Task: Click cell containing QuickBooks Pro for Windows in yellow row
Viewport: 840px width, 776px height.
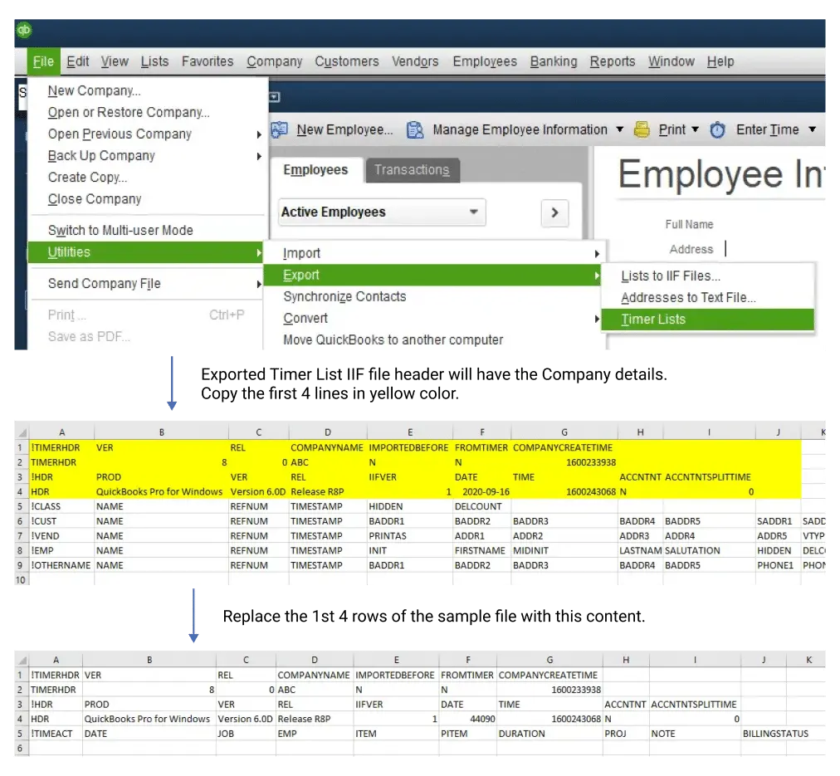Action: (x=161, y=492)
